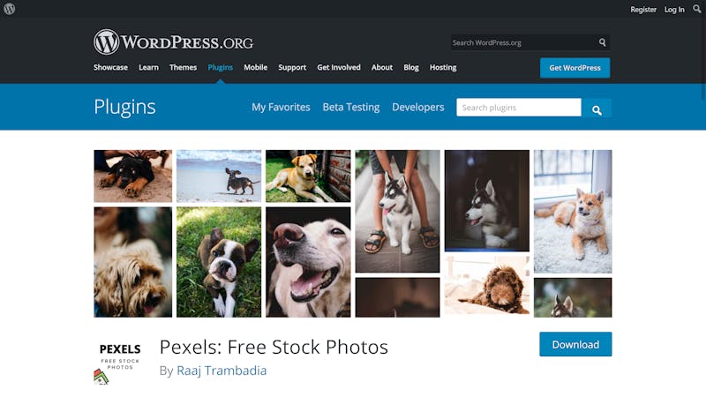Click the Get WordPress button
Screen dimensions: 706x397
coord(575,68)
